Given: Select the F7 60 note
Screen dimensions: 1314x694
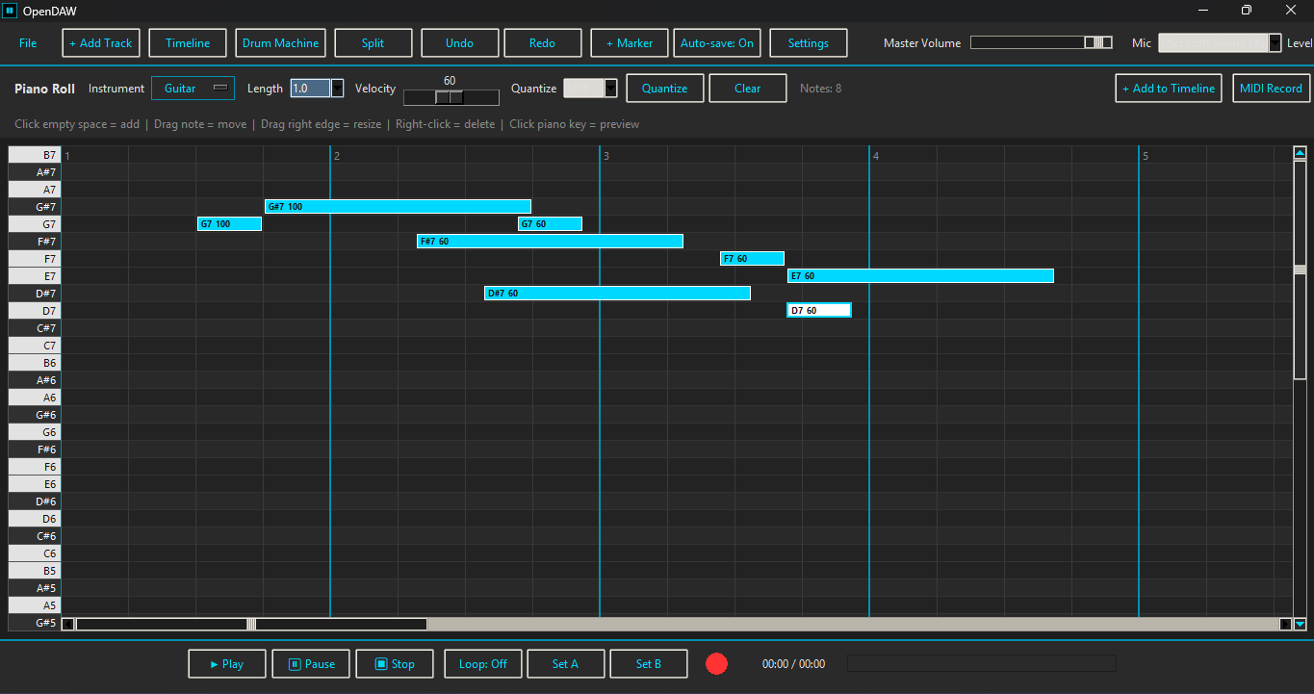Looking at the screenshot, I should tap(752, 258).
